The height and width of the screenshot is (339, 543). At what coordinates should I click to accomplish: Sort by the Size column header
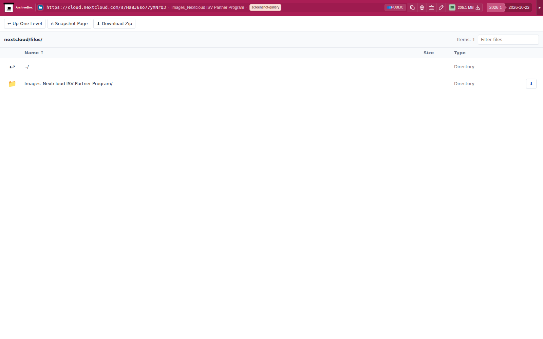429,53
